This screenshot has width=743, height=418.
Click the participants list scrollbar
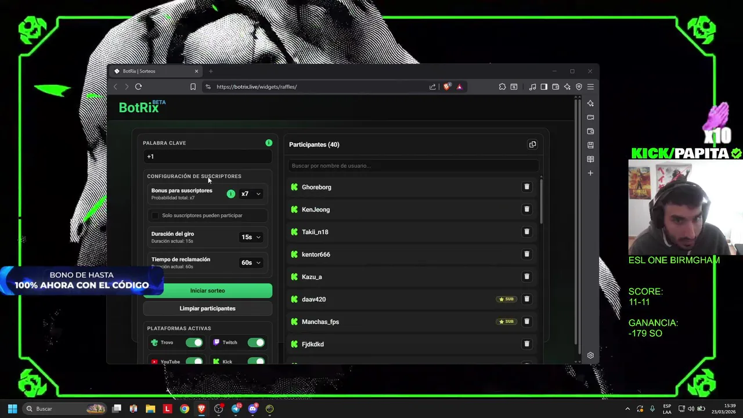pos(542,200)
